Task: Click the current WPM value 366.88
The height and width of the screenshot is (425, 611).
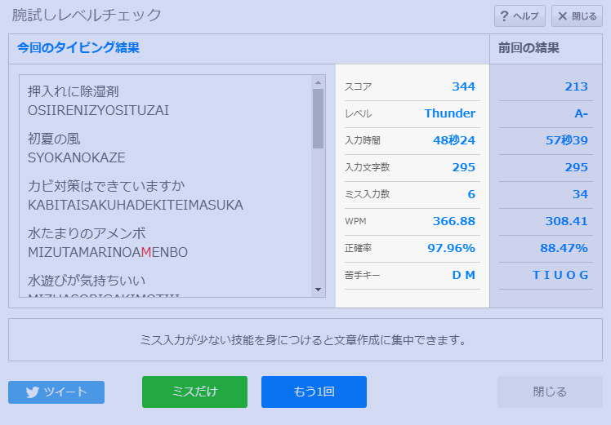Action: click(454, 221)
